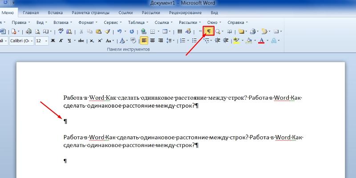Open the Правка dropdown menu

click(20, 23)
